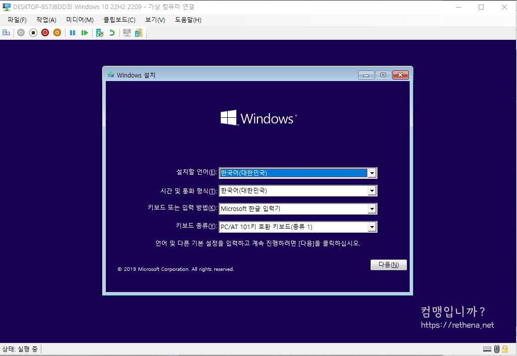
Task: Open the 클립보드(C) menu
Action: [119, 20]
